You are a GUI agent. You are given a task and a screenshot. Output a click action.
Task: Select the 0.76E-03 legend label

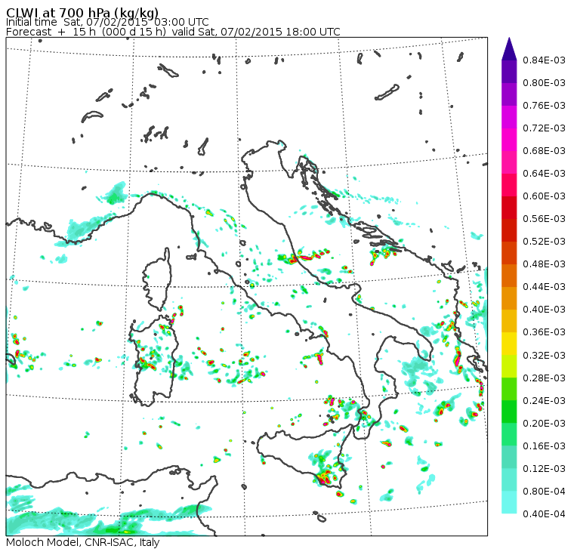(x=544, y=106)
